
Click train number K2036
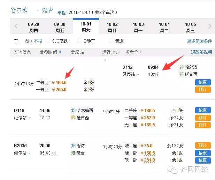pyautogui.click(x=20, y=145)
